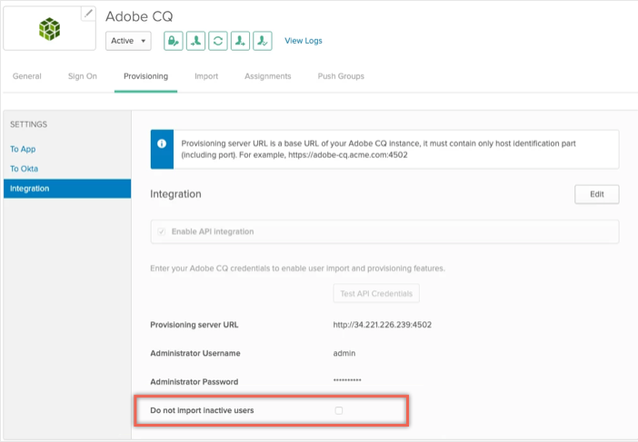Screen dimensions: 638x442
Task: Click the Adobe CQ green cube logo
Action: point(50,29)
